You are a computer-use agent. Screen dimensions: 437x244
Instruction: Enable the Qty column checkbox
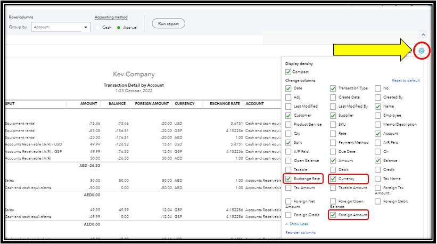point(288,134)
